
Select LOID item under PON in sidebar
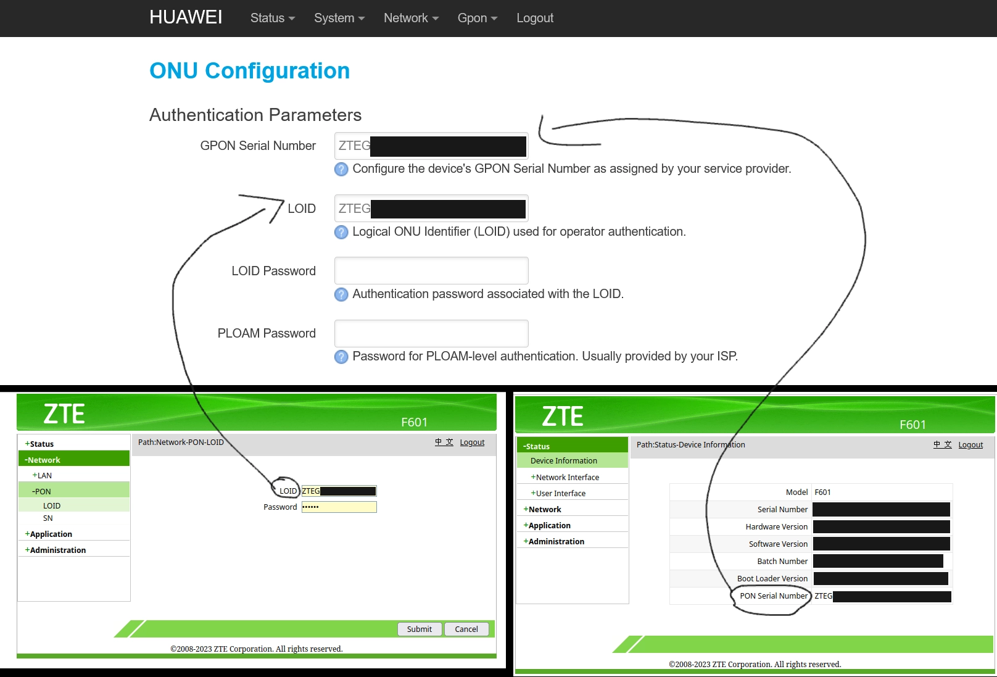point(52,506)
